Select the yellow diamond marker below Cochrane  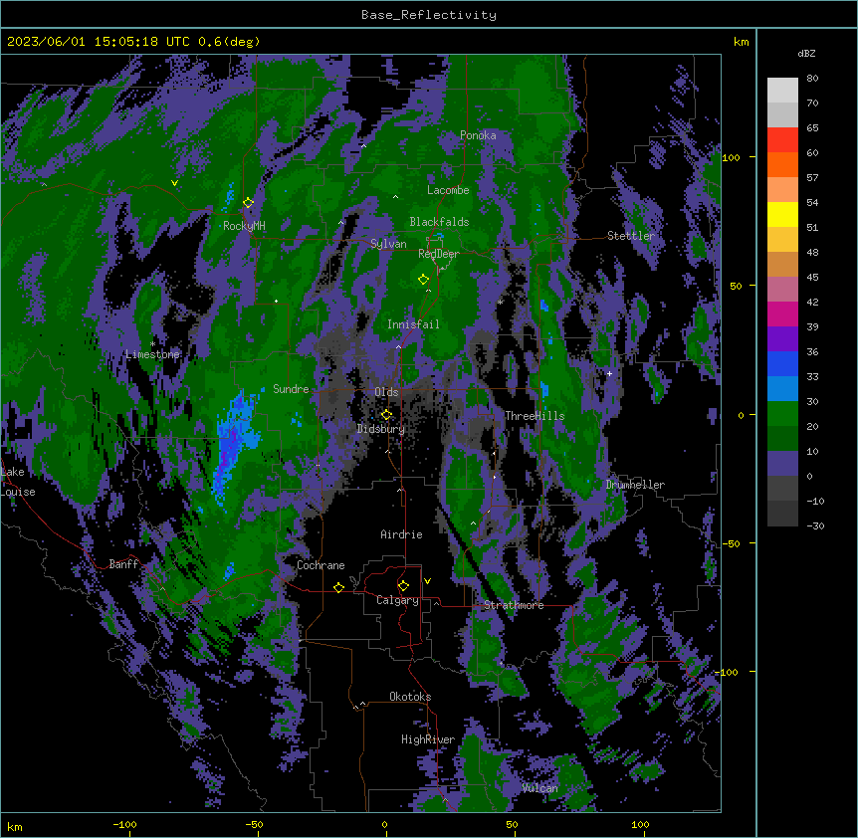[x=338, y=587]
